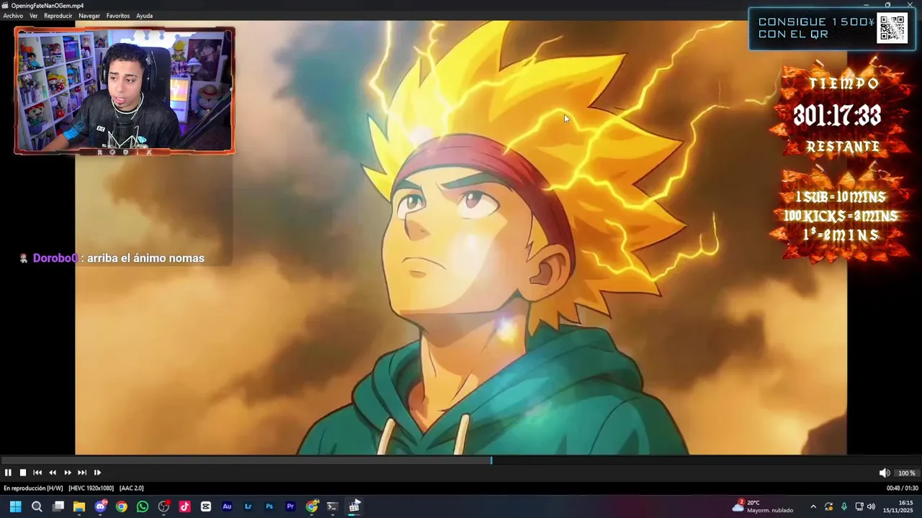Image resolution: width=922 pixels, height=518 pixels.
Task: Mute audio via the player speaker icon
Action: click(884, 473)
